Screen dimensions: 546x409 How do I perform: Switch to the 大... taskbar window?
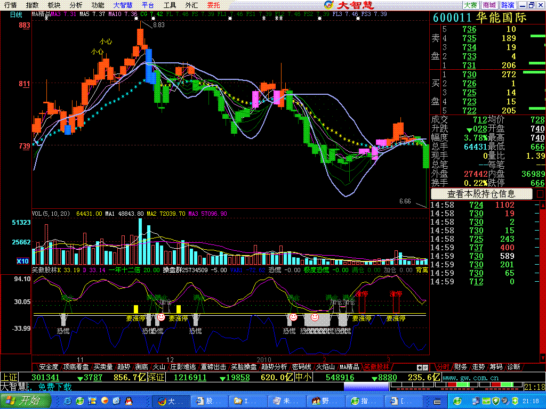tap(171, 402)
